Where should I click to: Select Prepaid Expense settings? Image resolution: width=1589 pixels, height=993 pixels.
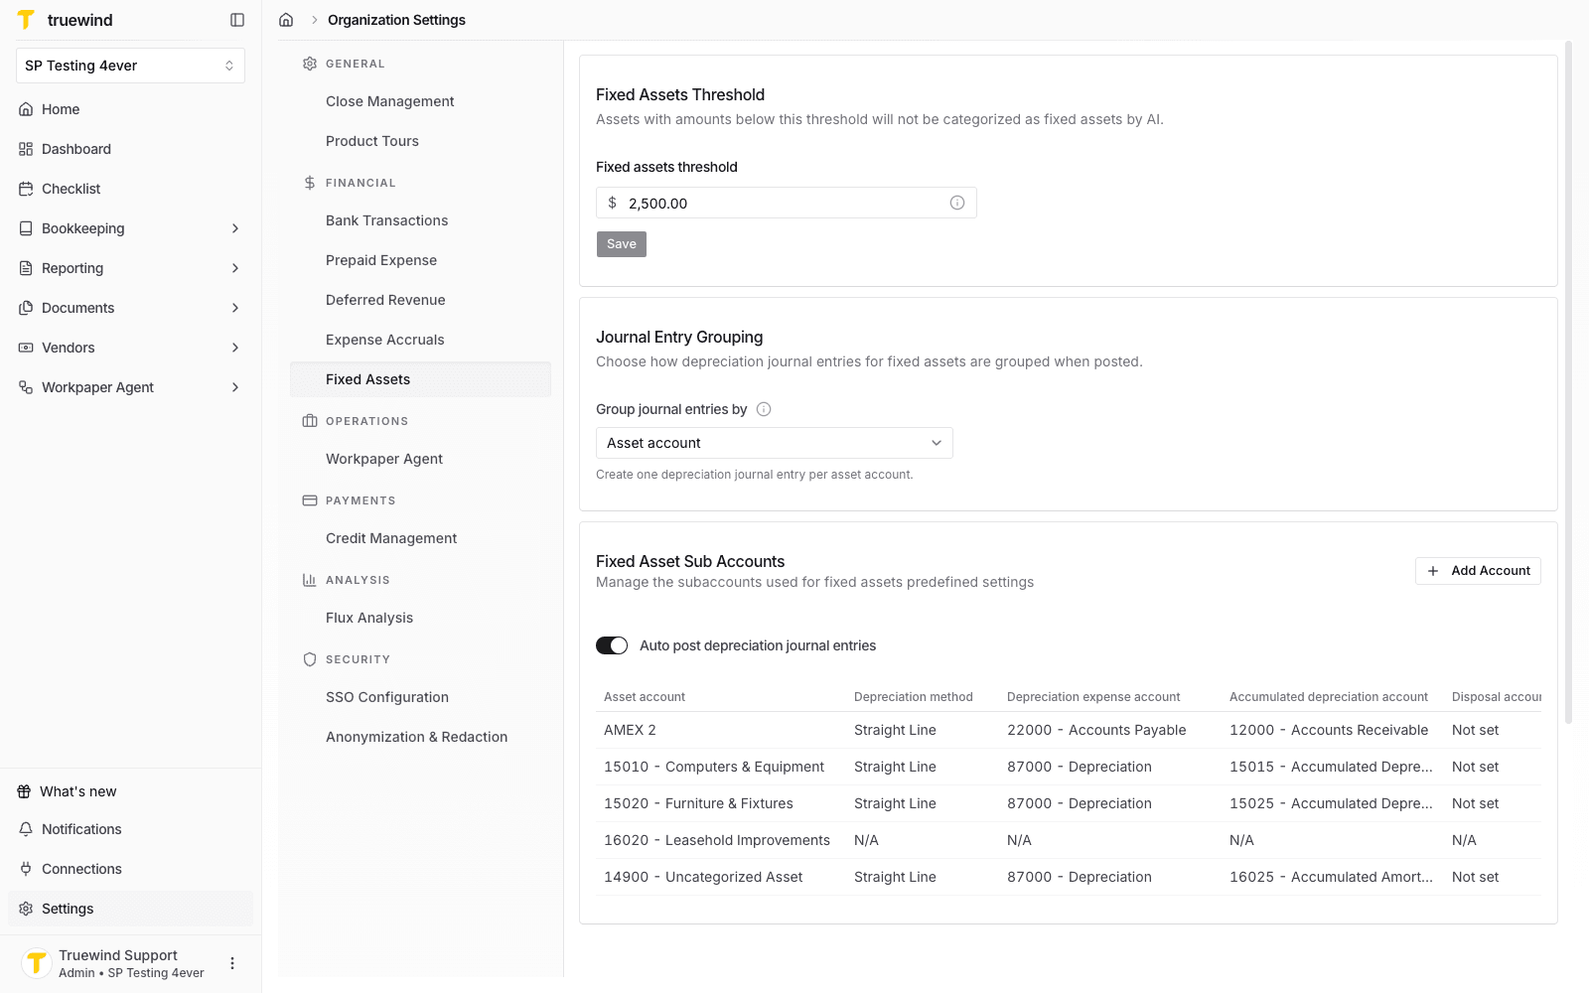tap(420, 260)
